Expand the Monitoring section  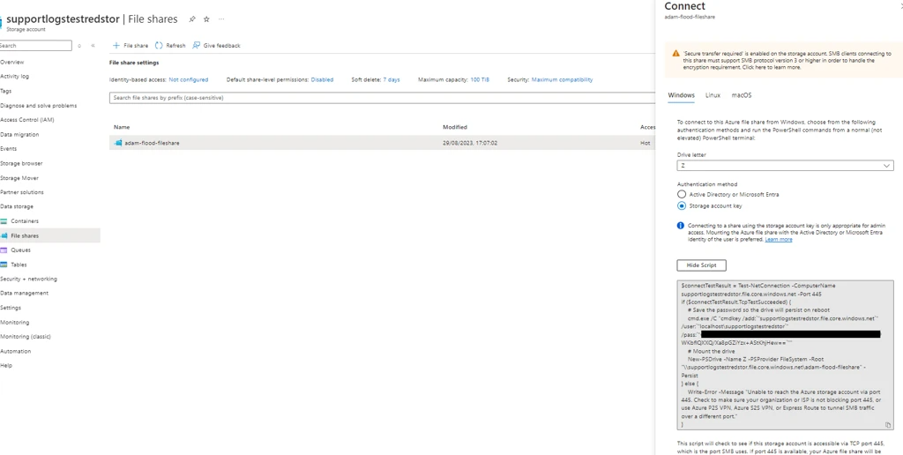coord(14,323)
